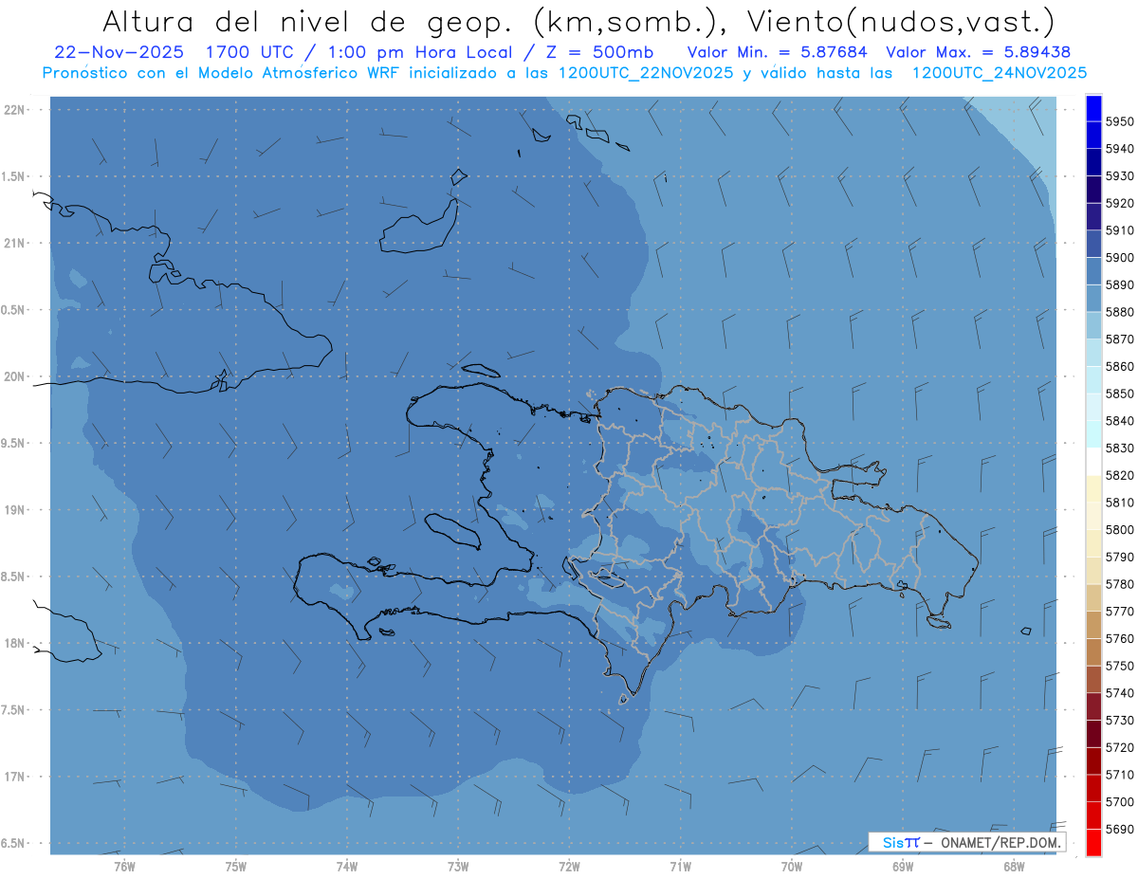Click the white swatch between 5830 and 5820

point(1093,462)
